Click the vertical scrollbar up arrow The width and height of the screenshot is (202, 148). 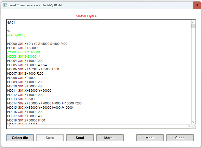[193, 22]
